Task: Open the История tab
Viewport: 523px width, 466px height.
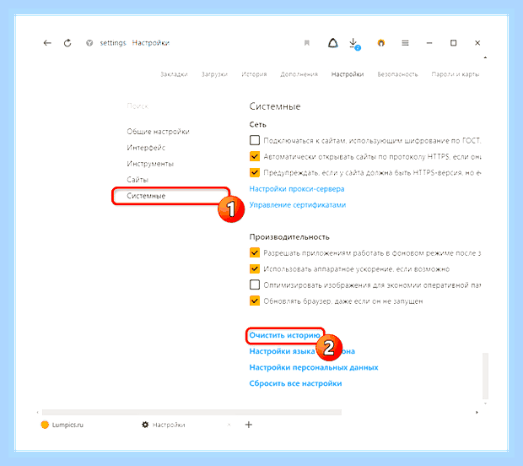Action: click(254, 74)
